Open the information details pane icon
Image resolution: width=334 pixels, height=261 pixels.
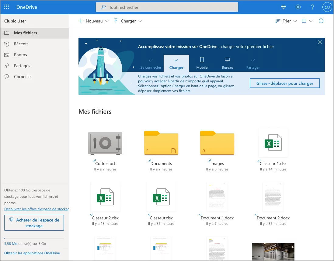321,21
